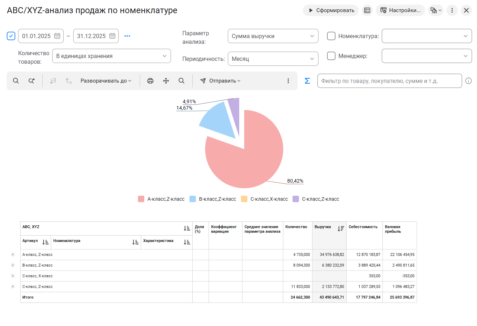
Task: Open the Отправить menu
Action: (220, 81)
